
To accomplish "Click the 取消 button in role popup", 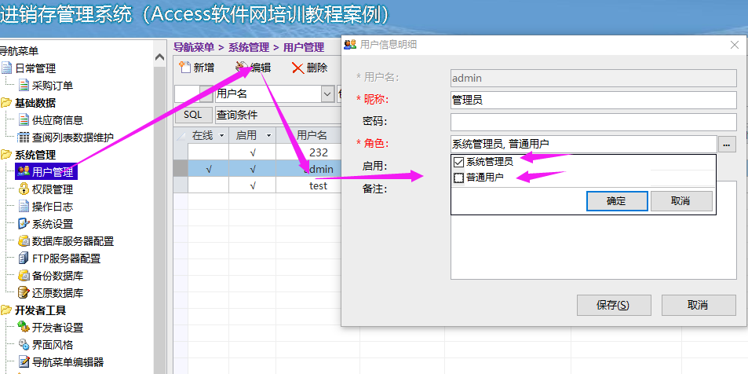I will click(x=681, y=201).
